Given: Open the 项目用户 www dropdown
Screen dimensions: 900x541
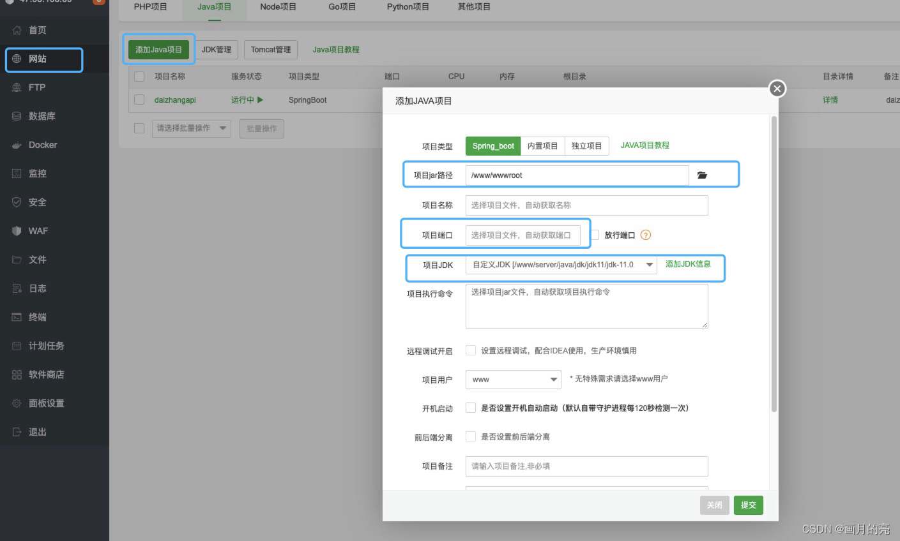Looking at the screenshot, I should 554,379.
